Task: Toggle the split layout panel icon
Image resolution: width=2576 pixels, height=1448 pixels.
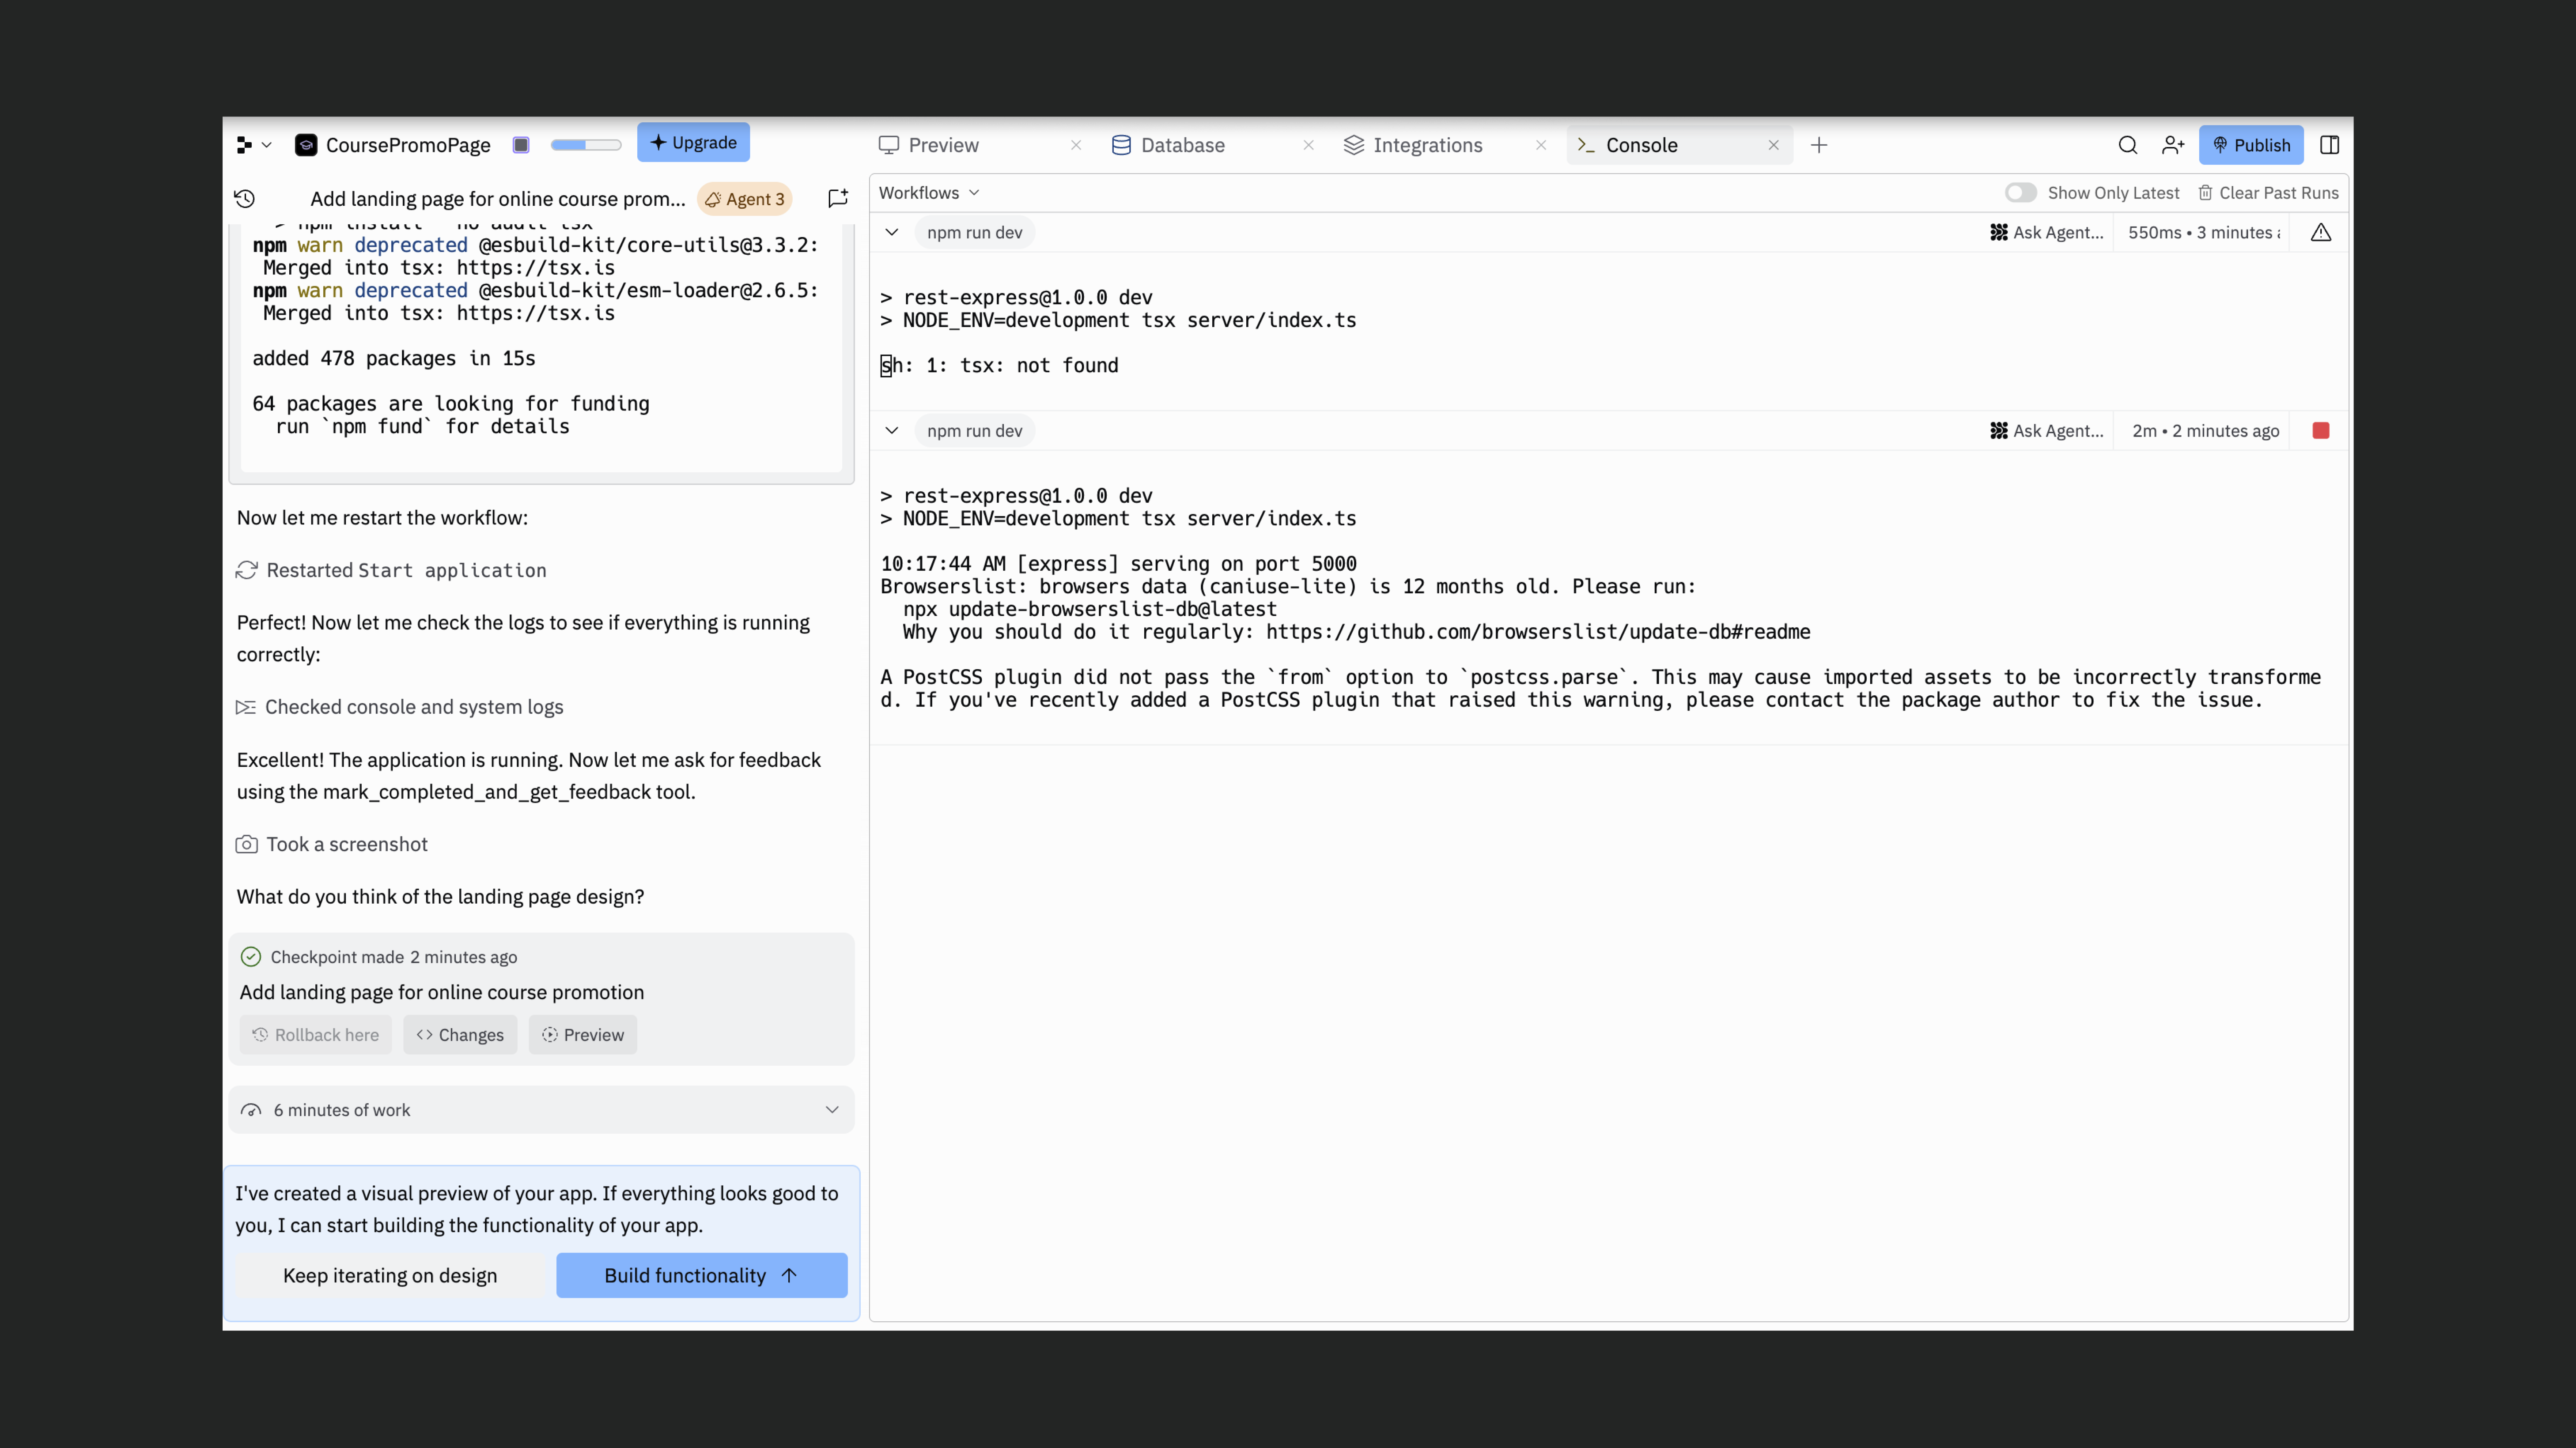Action: point(2329,145)
